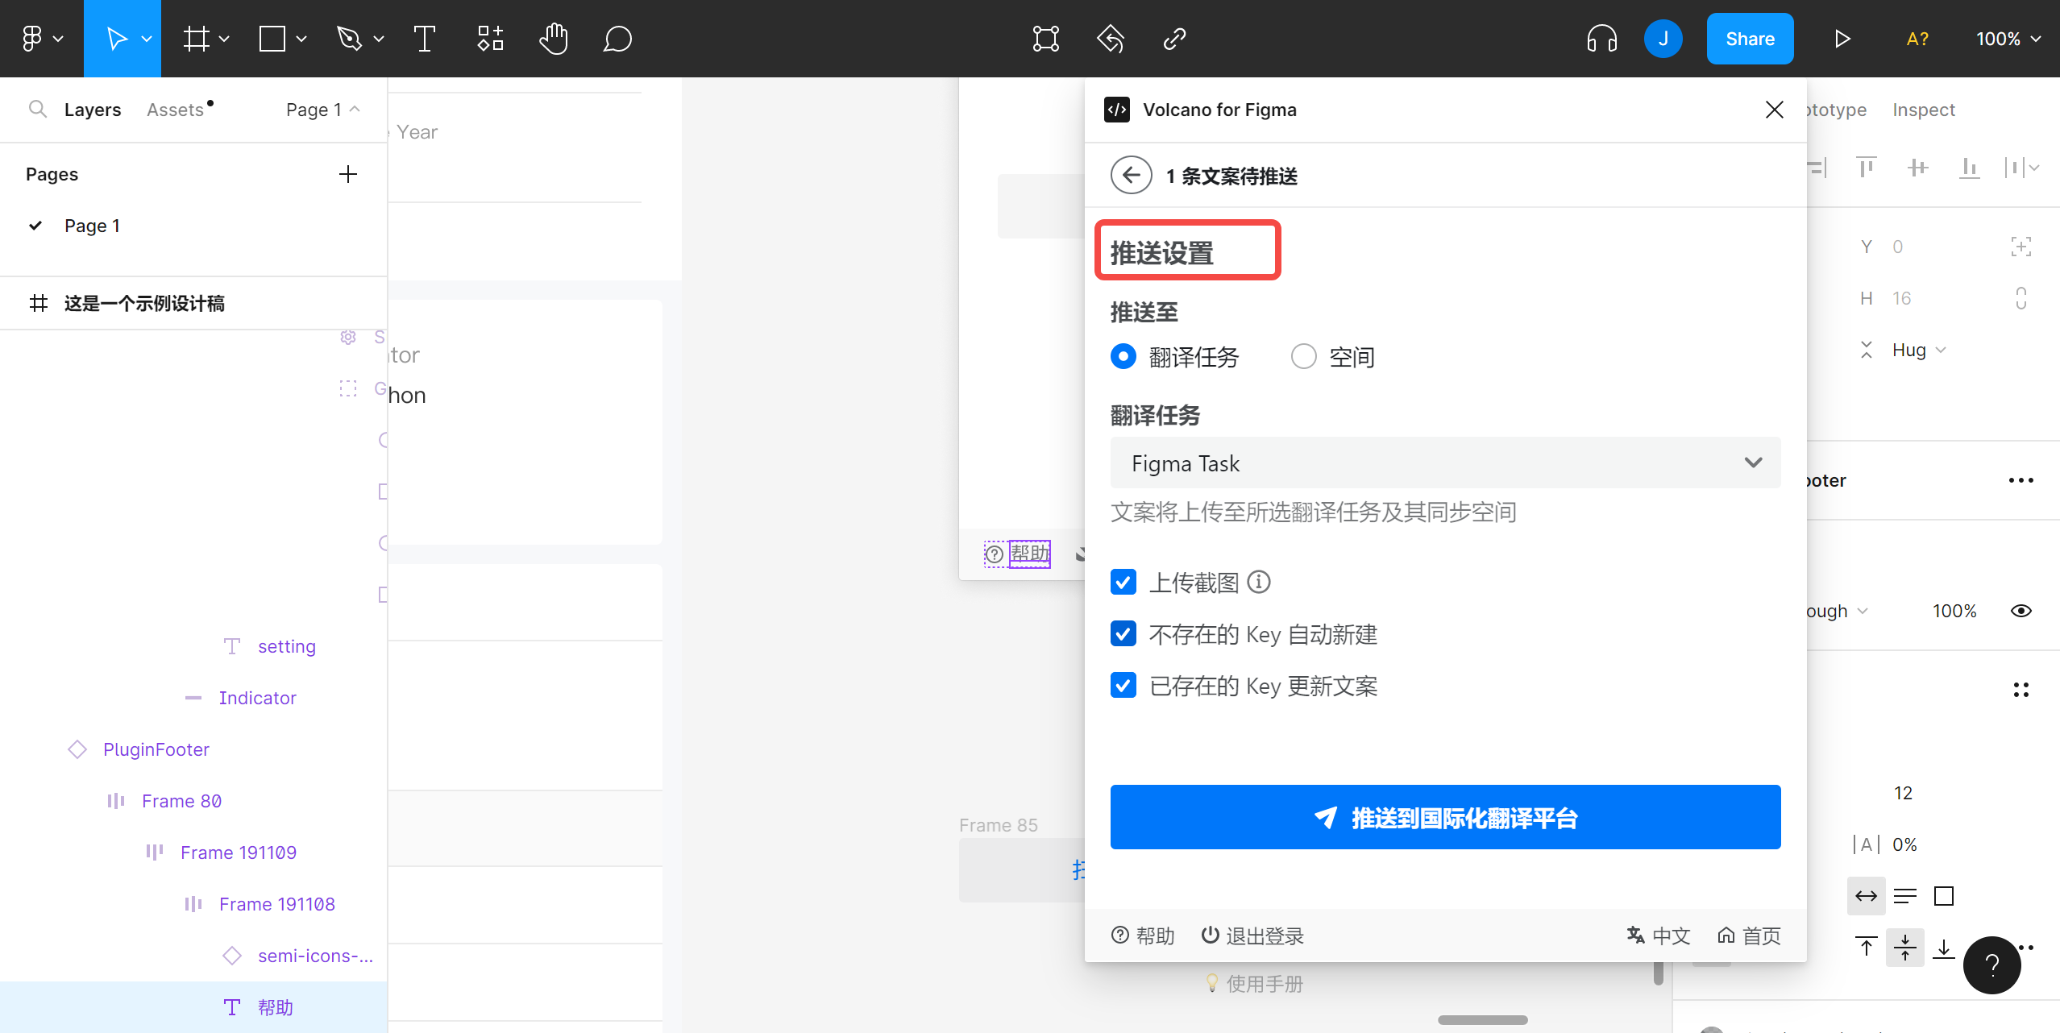
Task: Uncheck the 上传截图 checkbox
Action: click(1123, 582)
